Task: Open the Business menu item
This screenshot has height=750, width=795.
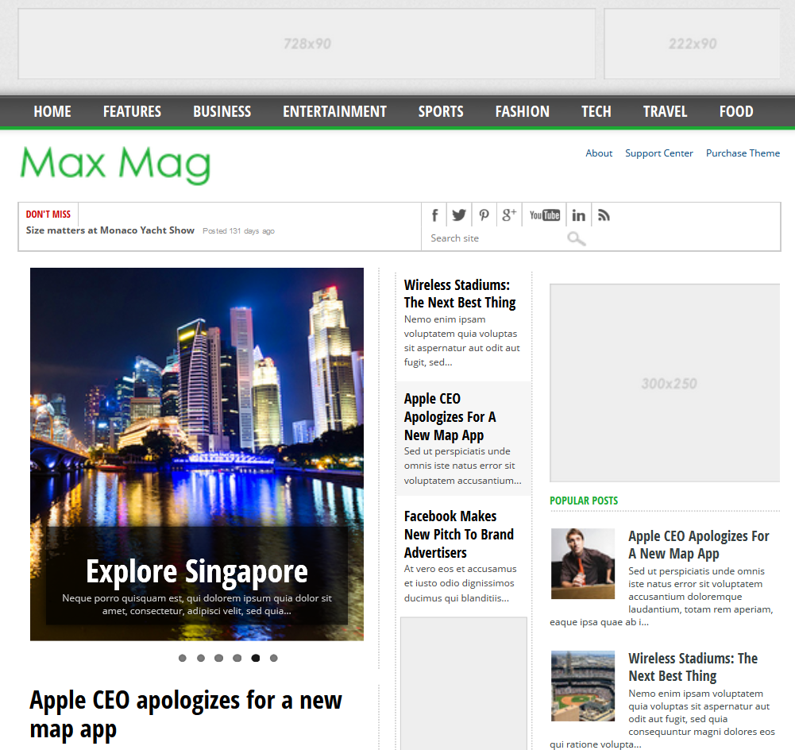Action: tap(222, 111)
